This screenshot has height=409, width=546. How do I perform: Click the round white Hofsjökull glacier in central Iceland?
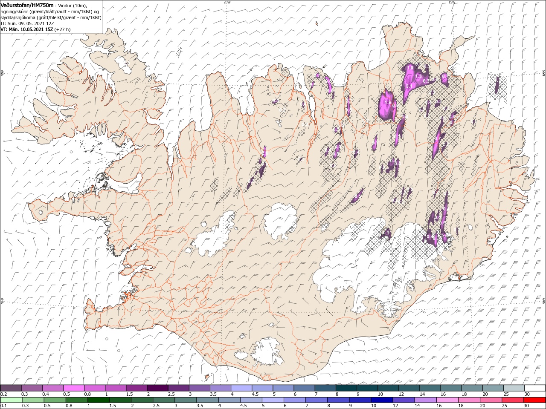pos(280,221)
